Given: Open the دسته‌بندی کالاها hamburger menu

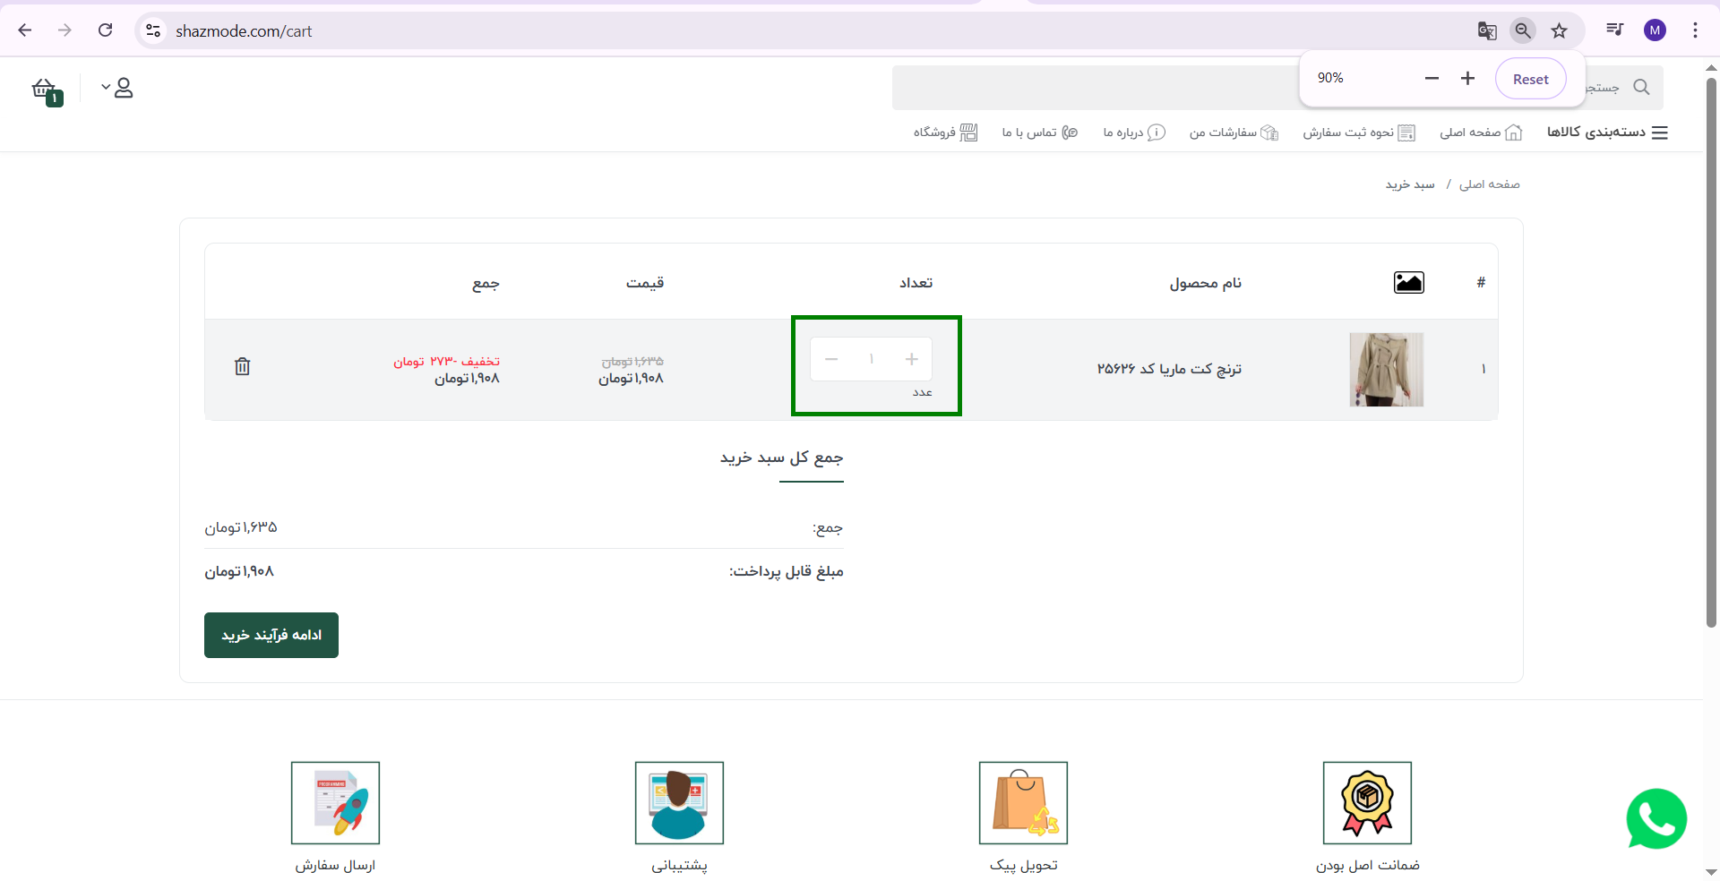Looking at the screenshot, I should [1662, 132].
